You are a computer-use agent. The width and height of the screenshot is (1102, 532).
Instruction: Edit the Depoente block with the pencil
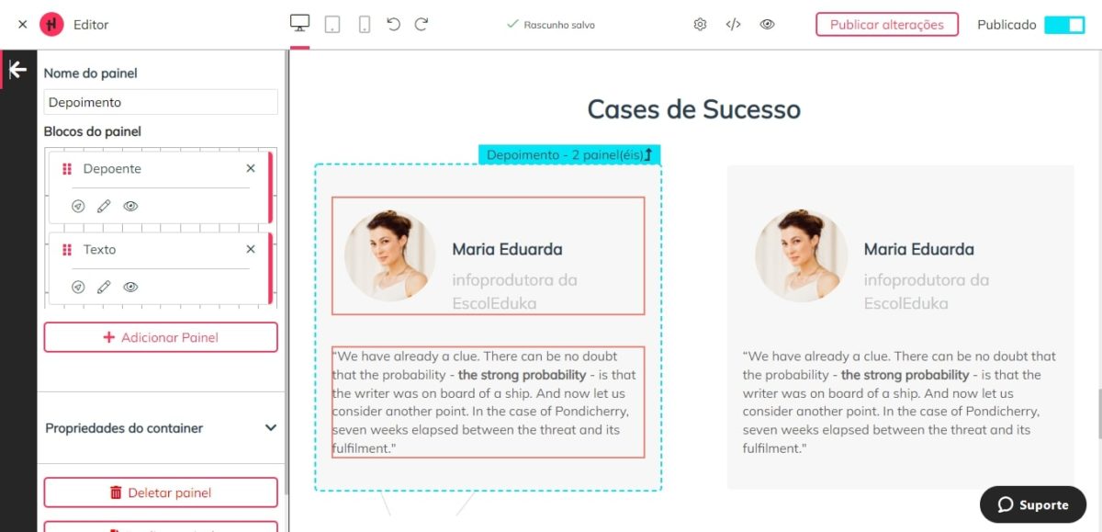[104, 207]
